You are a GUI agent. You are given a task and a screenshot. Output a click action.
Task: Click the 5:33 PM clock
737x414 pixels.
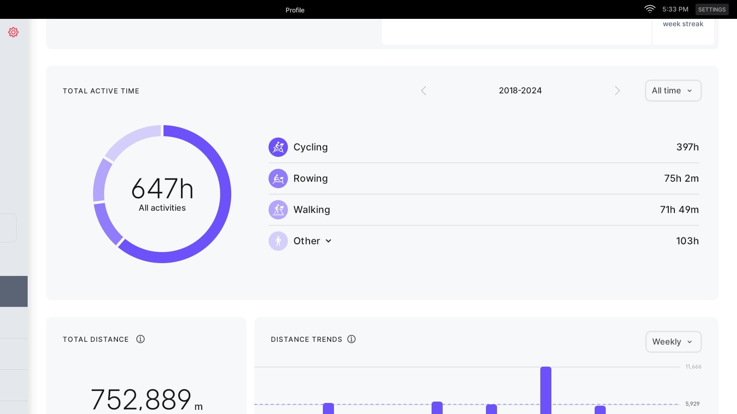point(675,9)
